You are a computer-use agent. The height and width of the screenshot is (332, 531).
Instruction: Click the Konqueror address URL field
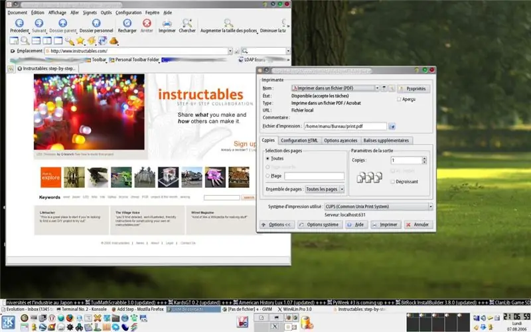[137, 51]
